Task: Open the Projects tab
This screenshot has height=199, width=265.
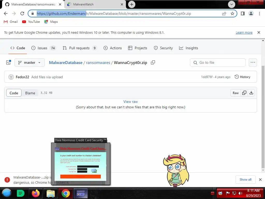Action: point(138,48)
